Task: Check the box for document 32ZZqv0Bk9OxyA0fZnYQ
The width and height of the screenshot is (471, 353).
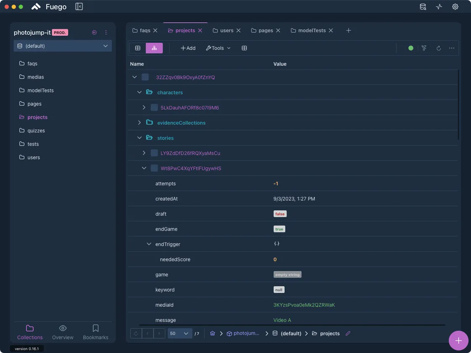Action: (145, 77)
